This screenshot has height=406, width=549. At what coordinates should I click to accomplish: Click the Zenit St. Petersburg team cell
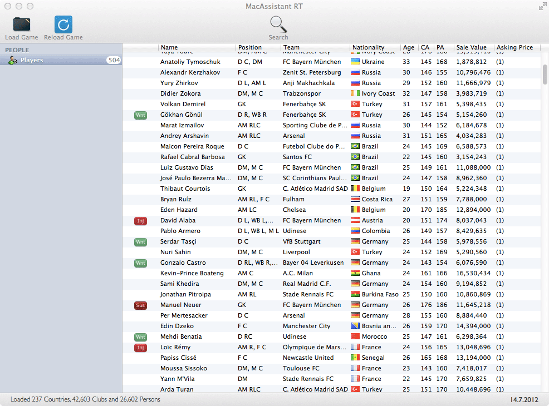click(312, 72)
